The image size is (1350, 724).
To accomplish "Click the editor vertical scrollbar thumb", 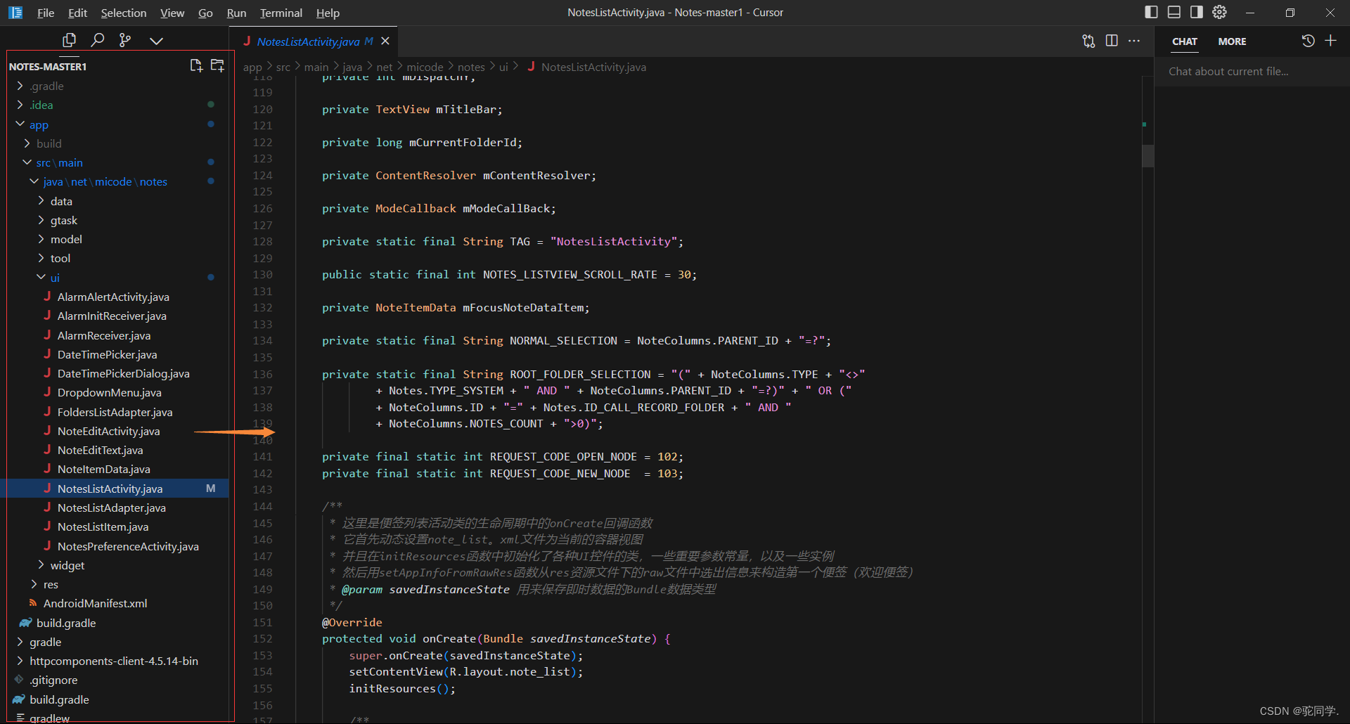I will pos(1147,155).
